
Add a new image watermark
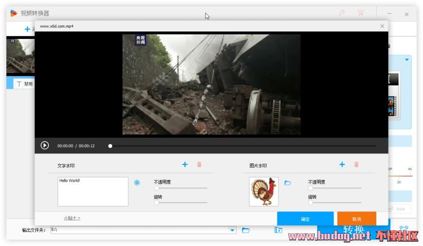pos(342,164)
